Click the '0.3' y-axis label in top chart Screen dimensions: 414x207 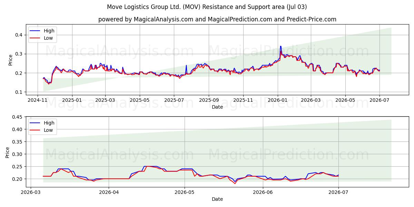click(19, 54)
